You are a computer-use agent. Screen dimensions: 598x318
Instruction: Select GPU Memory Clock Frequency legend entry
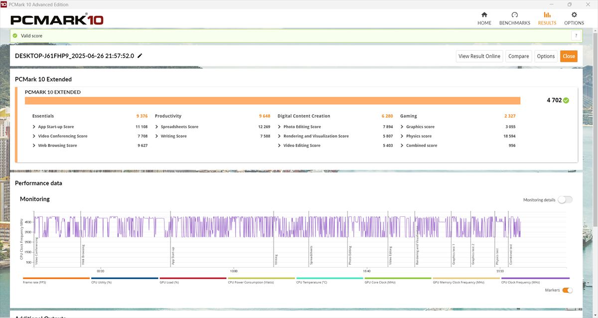point(466,280)
